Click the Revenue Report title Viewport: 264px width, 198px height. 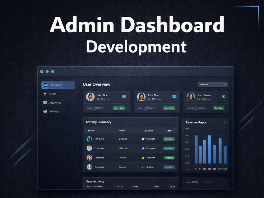coord(196,122)
